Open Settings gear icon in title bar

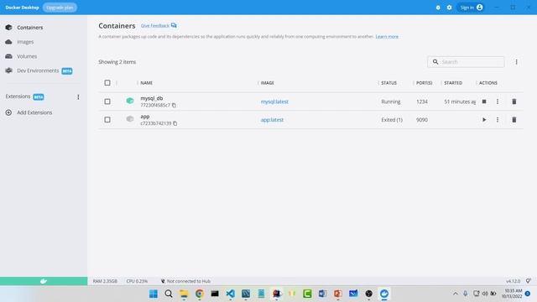[449, 8]
